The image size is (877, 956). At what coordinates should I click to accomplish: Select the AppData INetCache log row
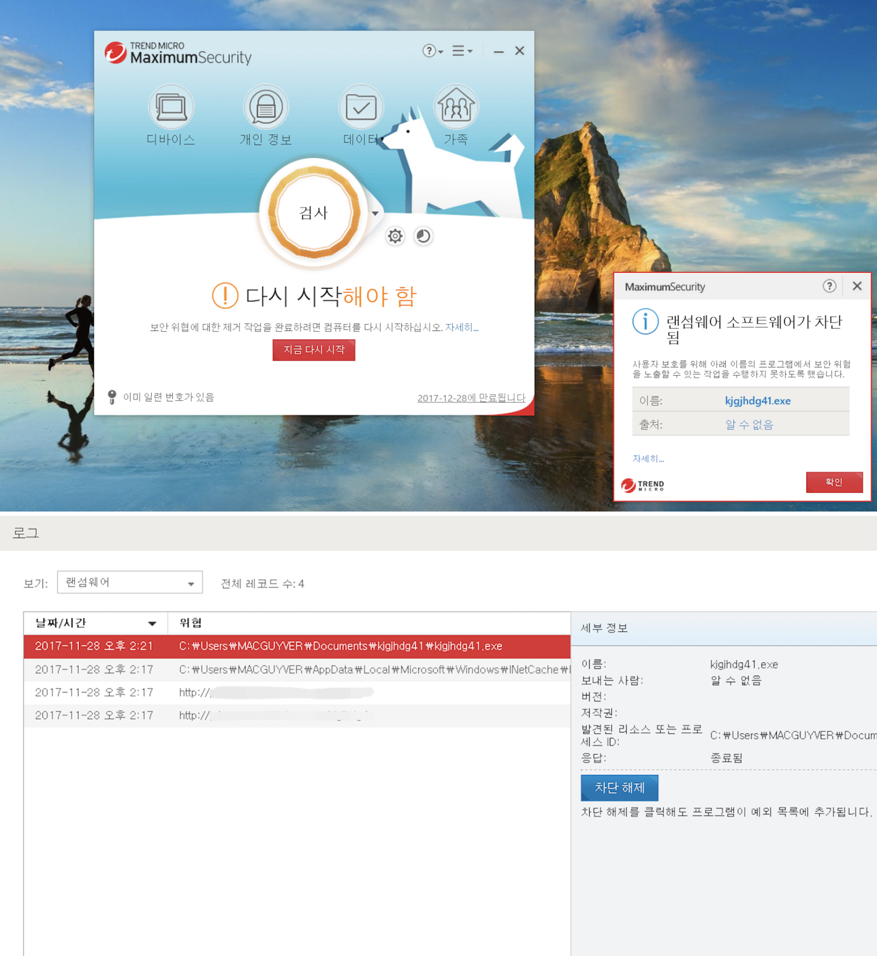point(297,670)
